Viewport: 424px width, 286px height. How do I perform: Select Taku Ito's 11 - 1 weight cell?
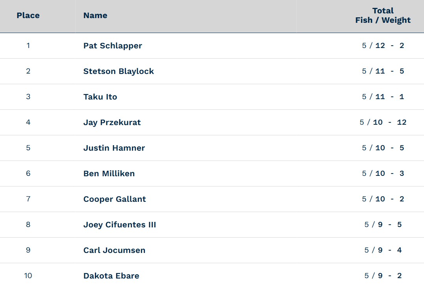(x=390, y=96)
